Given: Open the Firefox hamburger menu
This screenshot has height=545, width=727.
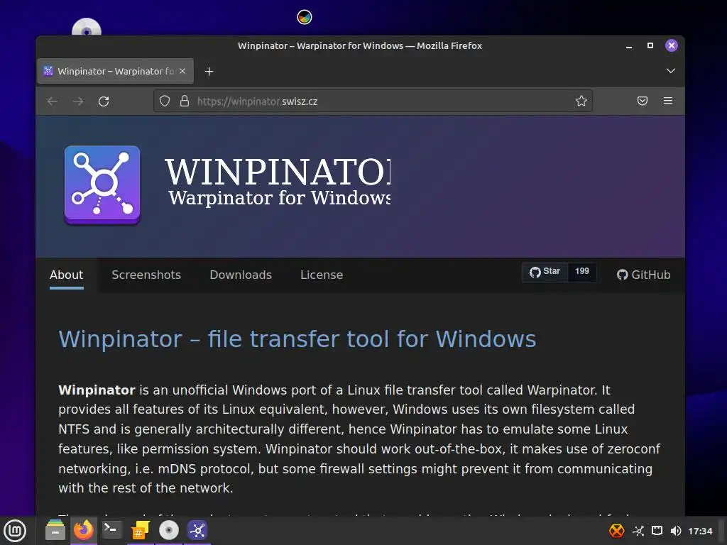Looking at the screenshot, I should tap(668, 101).
